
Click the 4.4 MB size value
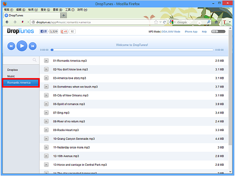point(219,139)
